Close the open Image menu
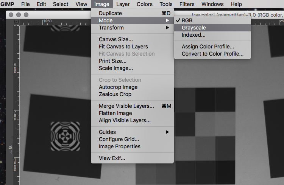Image resolution: width=284 pixels, height=185 pixels. point(101,4)
